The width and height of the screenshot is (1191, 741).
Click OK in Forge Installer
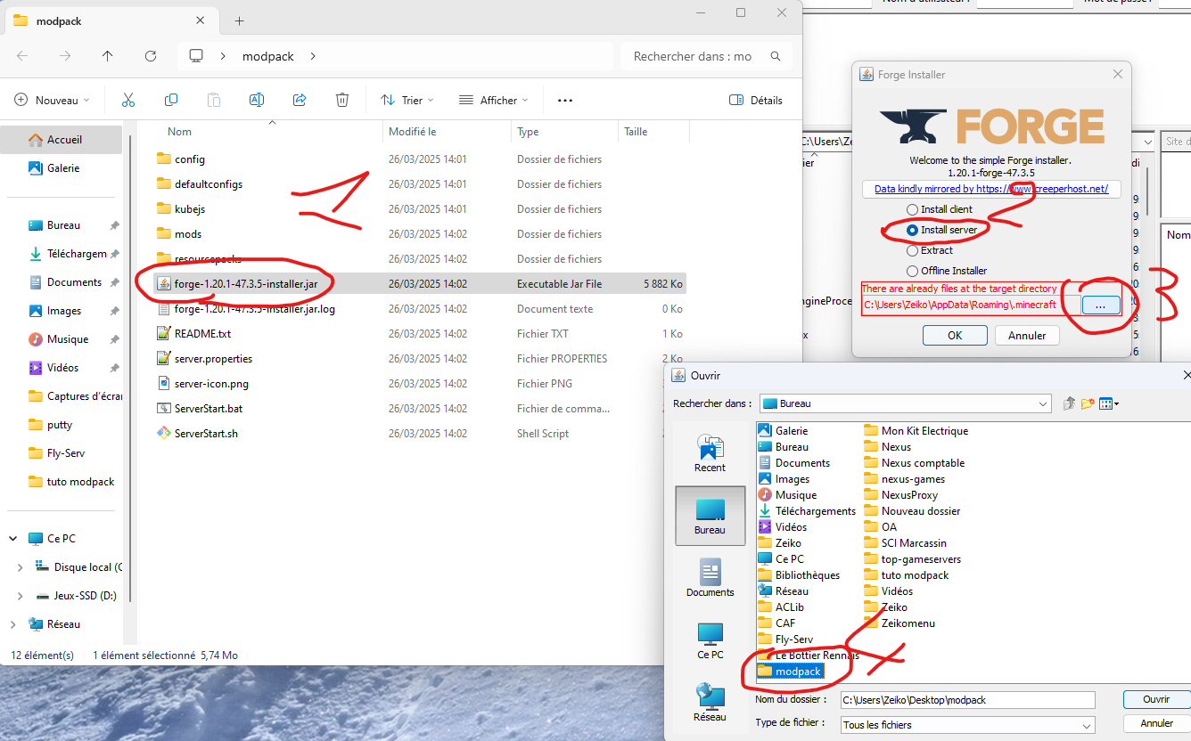(955, 336)
